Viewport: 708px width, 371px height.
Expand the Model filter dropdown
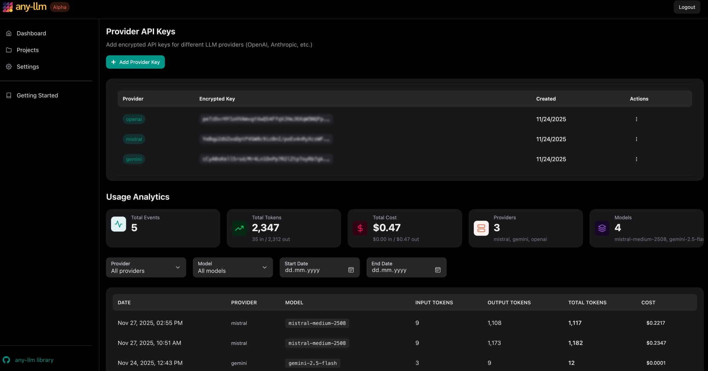(x=233, y=267)
